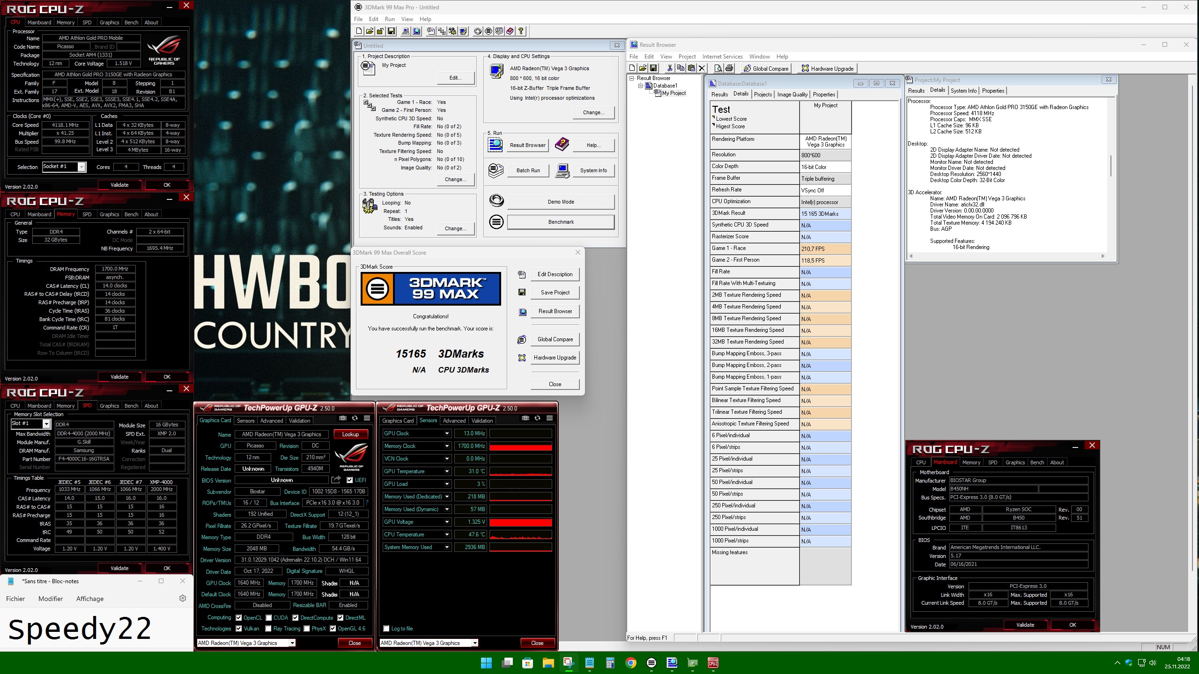Switch to the Image Quality tab in Database window
Image resolution: width=1199 pixels, height=674 pixels.
792,95
